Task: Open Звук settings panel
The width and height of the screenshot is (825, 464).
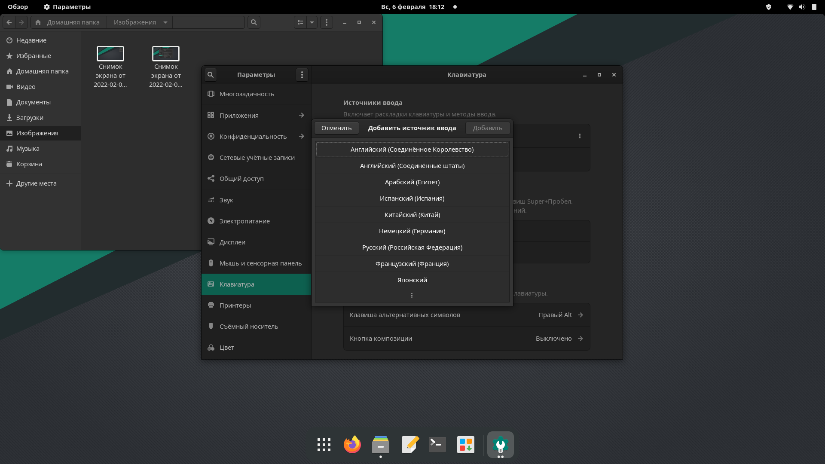Action: (256, 200)
